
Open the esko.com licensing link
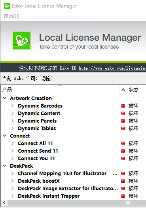[112, 68]
